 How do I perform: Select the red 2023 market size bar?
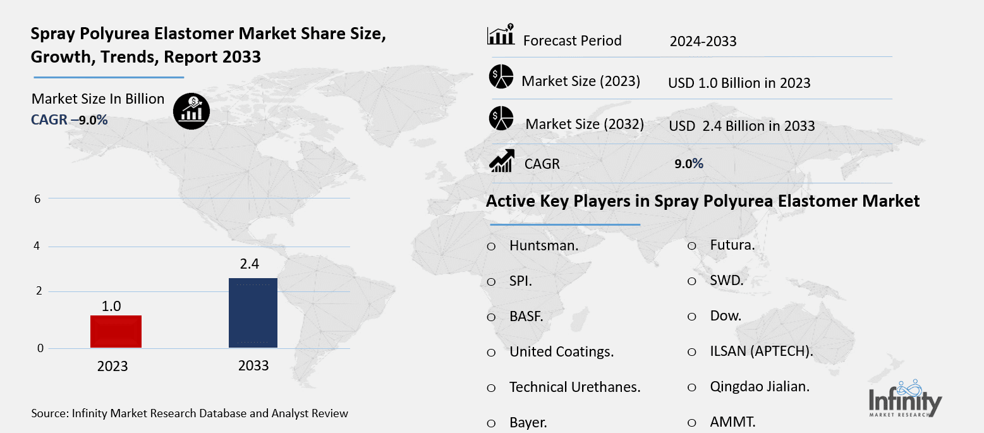[116, 331]
